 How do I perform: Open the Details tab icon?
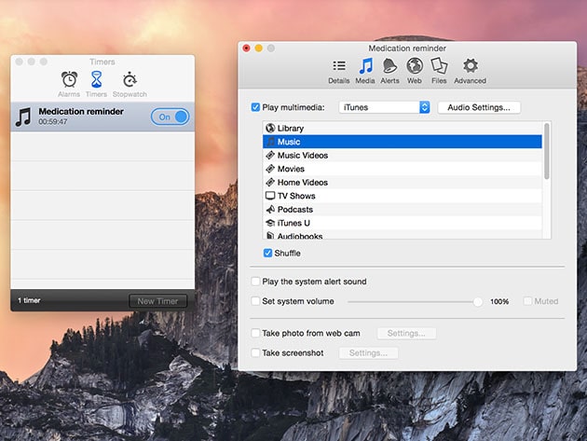point(339,66)
